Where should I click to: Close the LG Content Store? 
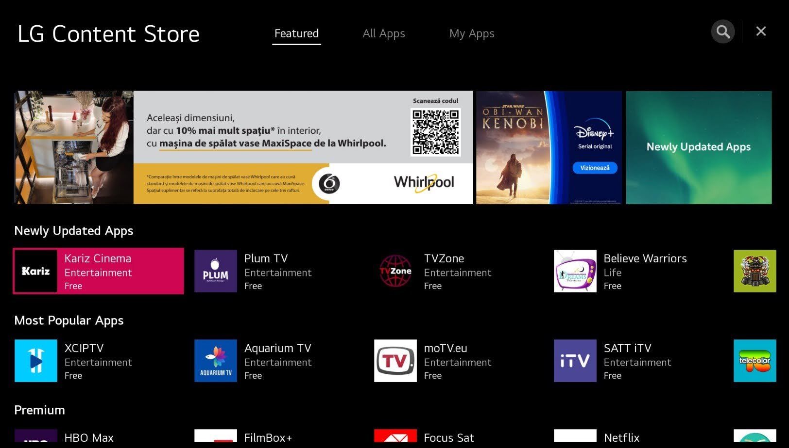[761, 32]
